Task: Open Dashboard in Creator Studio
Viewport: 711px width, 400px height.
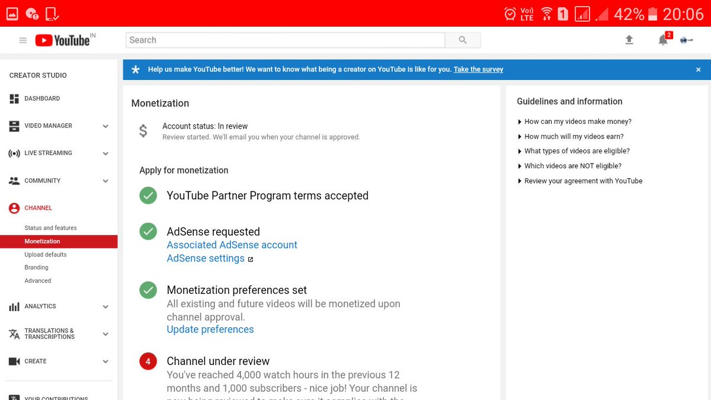Action: tap(42, 98)
